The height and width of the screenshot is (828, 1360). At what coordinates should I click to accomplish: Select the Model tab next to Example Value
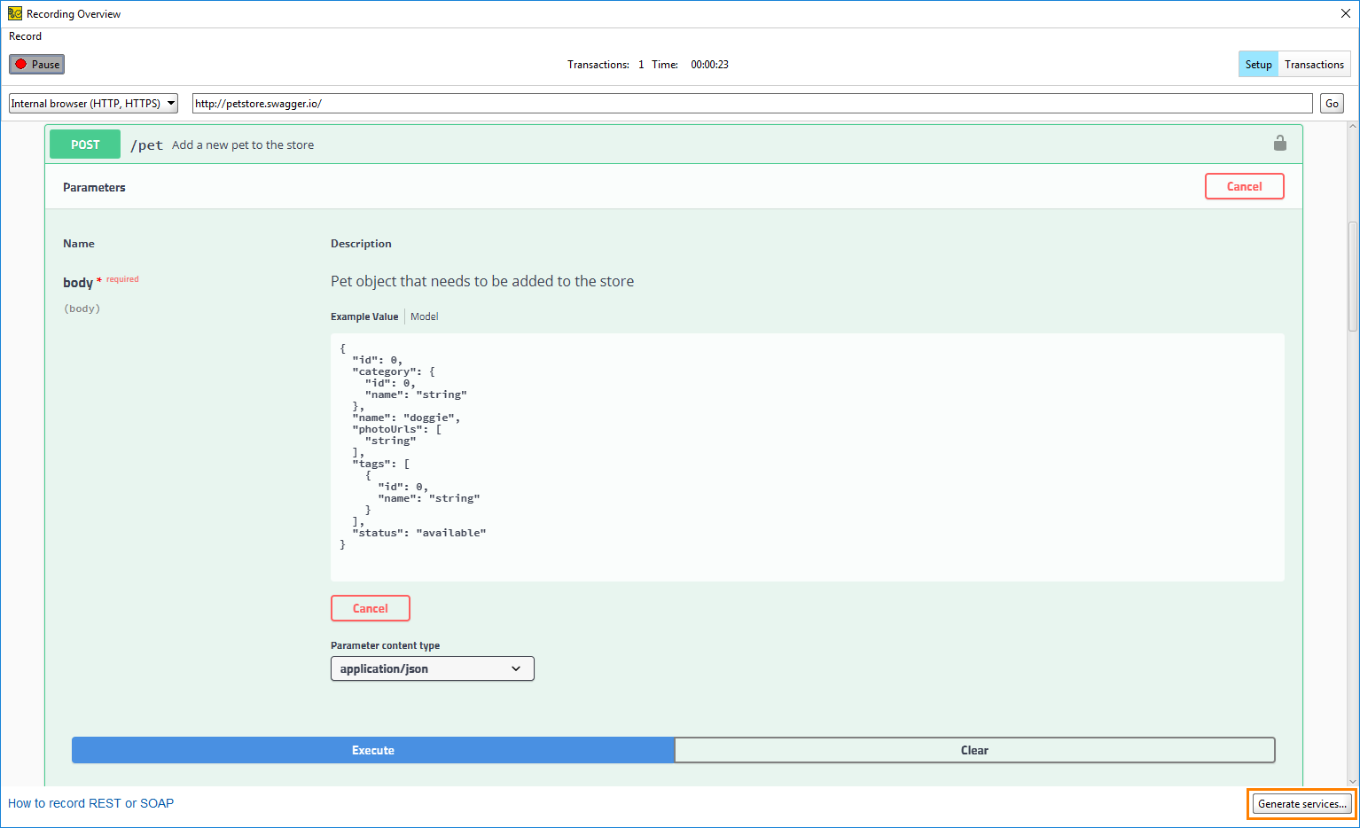[x=424, y=316]
